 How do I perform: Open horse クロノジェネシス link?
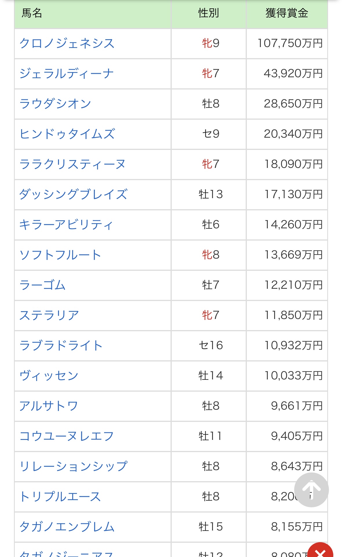point(67,43)
